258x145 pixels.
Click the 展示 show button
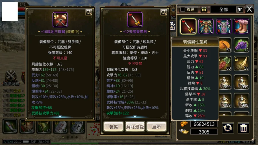157,127
